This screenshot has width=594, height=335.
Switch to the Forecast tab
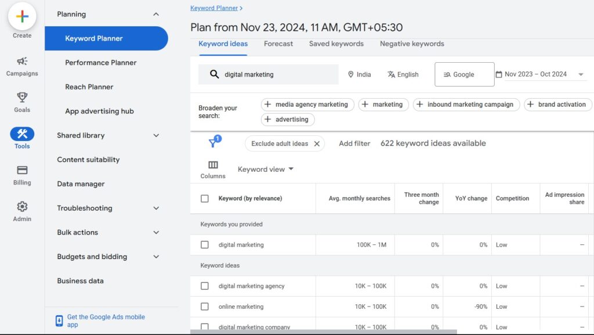(278, 44)
